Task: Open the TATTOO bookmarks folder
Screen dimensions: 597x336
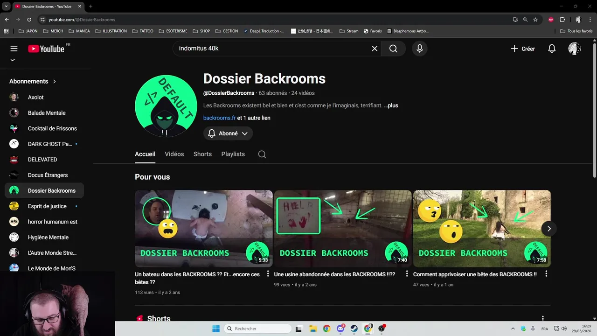Action: [x=143, y=31]
